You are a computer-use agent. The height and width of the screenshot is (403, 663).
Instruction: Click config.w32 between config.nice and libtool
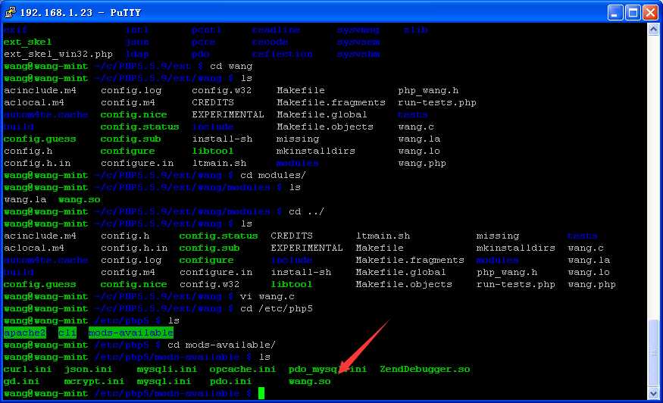tap(210, 285)
